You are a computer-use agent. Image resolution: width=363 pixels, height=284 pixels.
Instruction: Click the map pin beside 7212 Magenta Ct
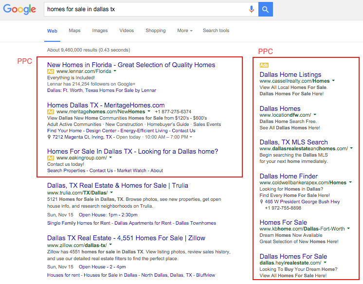click(x=49, y=137)
